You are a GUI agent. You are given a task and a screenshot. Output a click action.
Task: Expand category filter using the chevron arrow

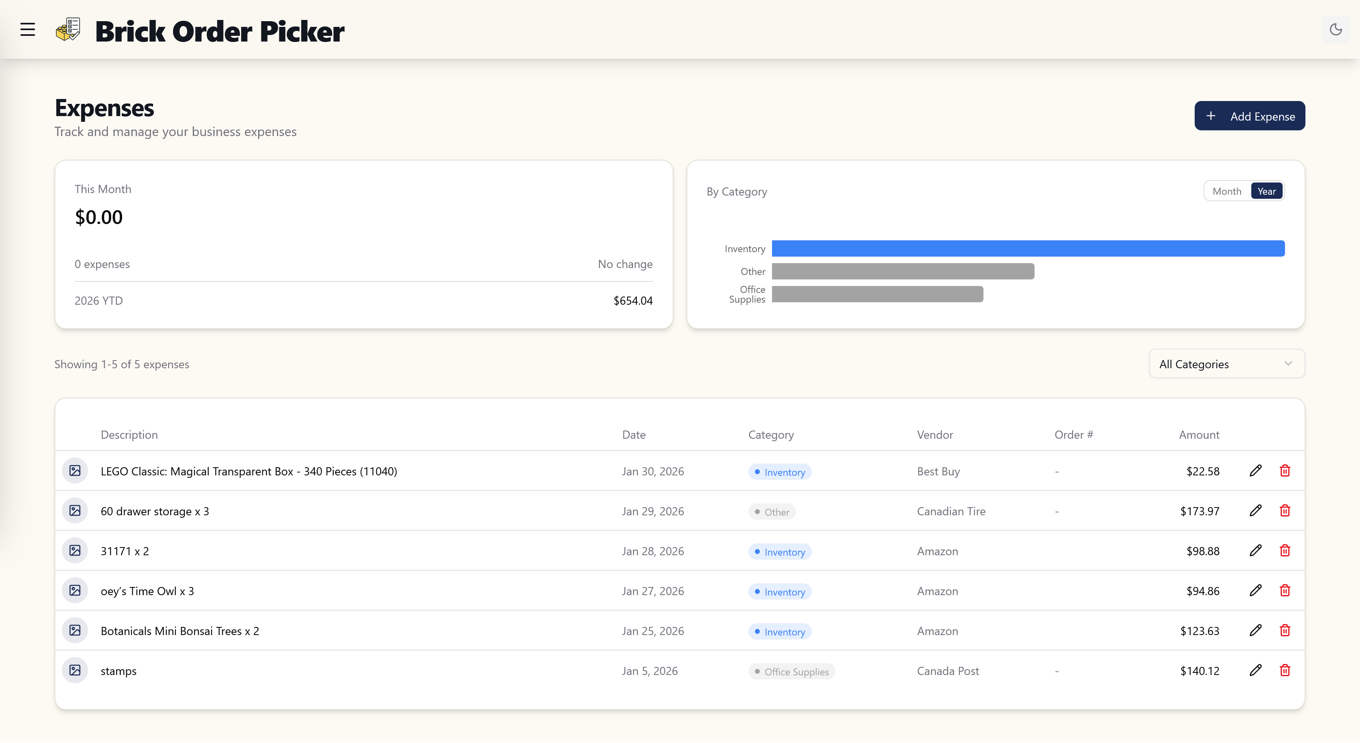click(x=1288, y=364)
